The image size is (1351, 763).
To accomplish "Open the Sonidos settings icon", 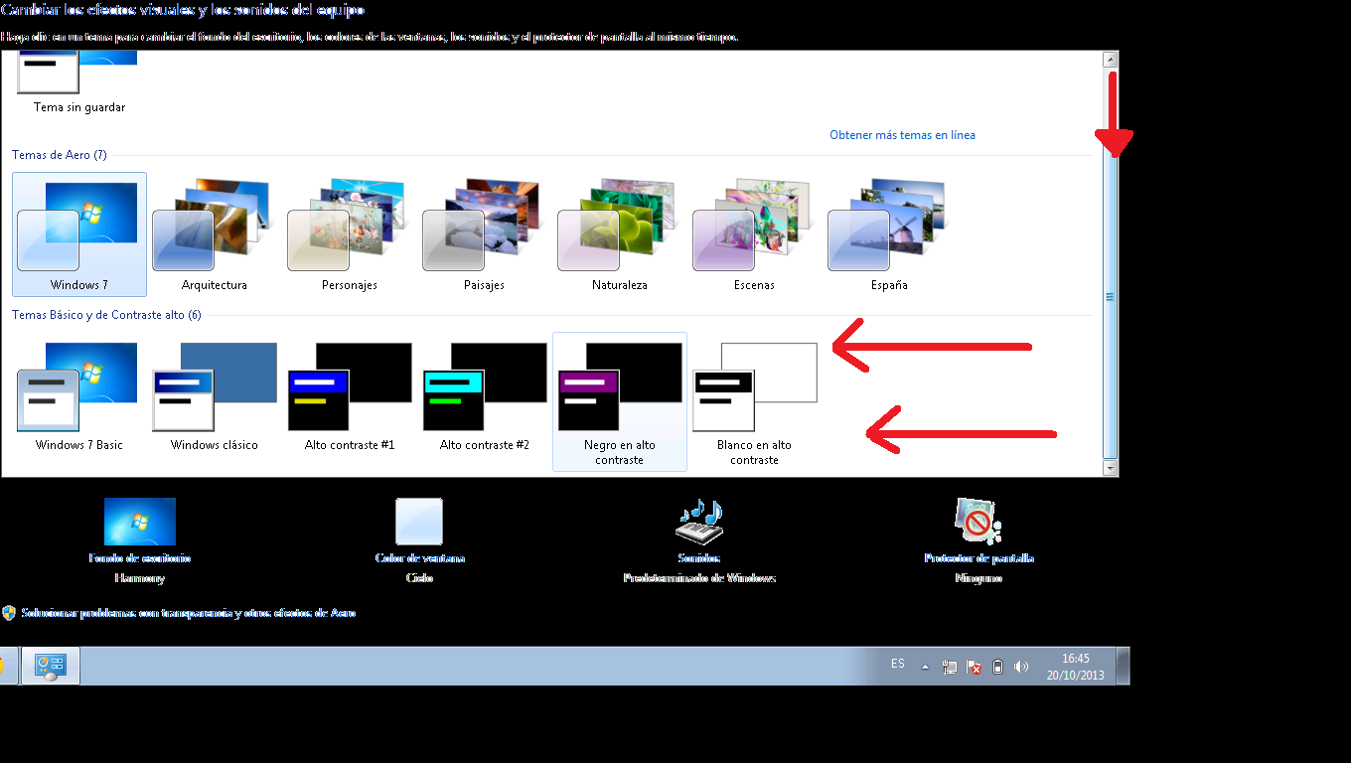I will click(x=699, y=523).
